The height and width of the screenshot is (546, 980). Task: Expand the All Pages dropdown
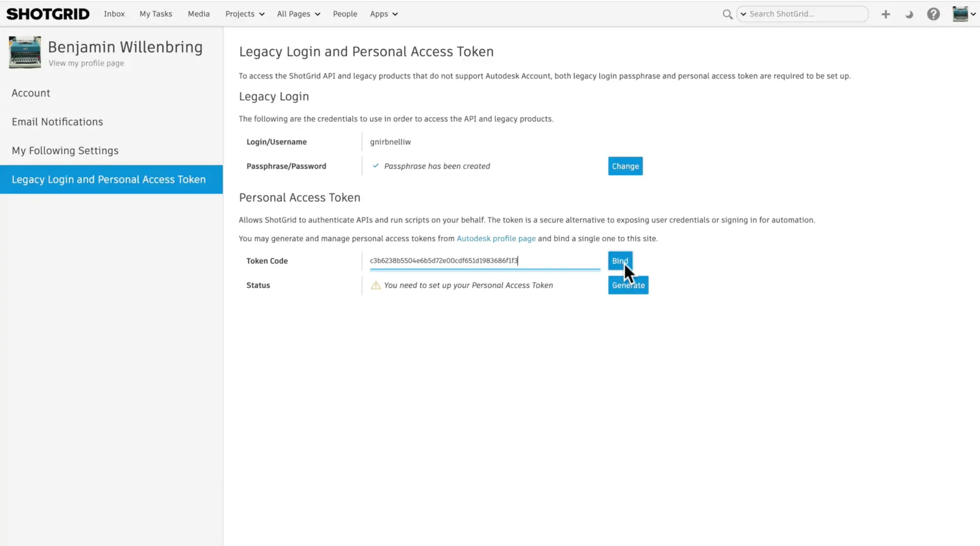pos(299,14)
